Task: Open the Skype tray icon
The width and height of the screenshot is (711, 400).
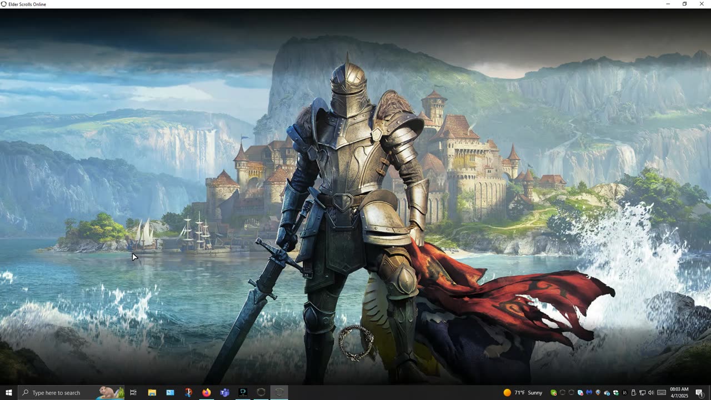Action: click(x=580, y=393)
